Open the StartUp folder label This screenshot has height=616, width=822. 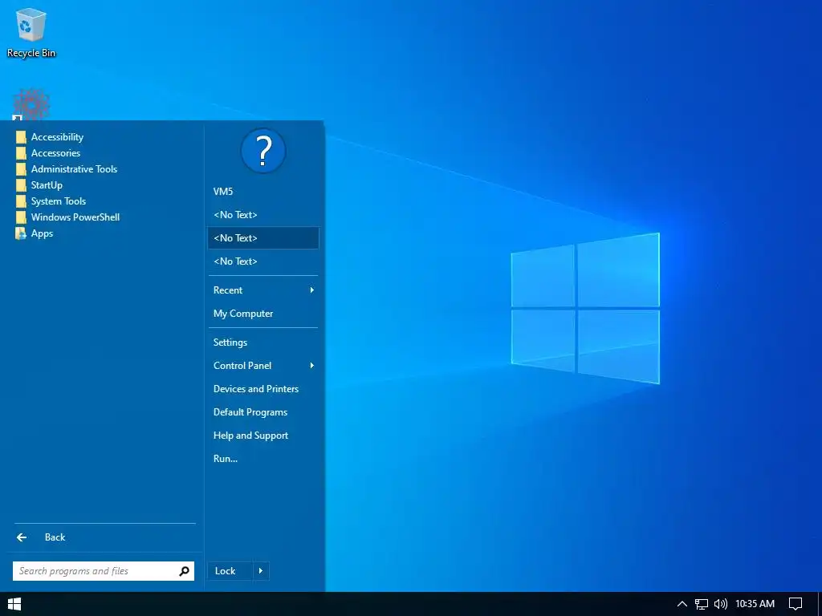(47, 185)
